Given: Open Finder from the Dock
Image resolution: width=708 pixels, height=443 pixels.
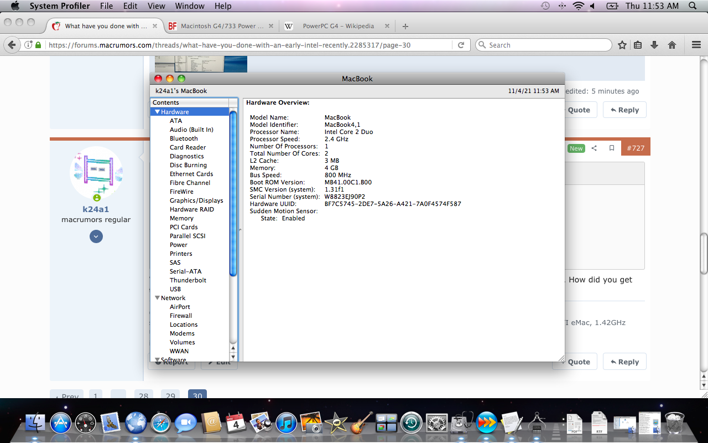Looking at the screenshot, I should [35, 422].
